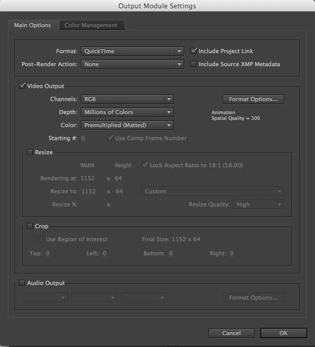Uncheck Include Project Link

(193, 51)
